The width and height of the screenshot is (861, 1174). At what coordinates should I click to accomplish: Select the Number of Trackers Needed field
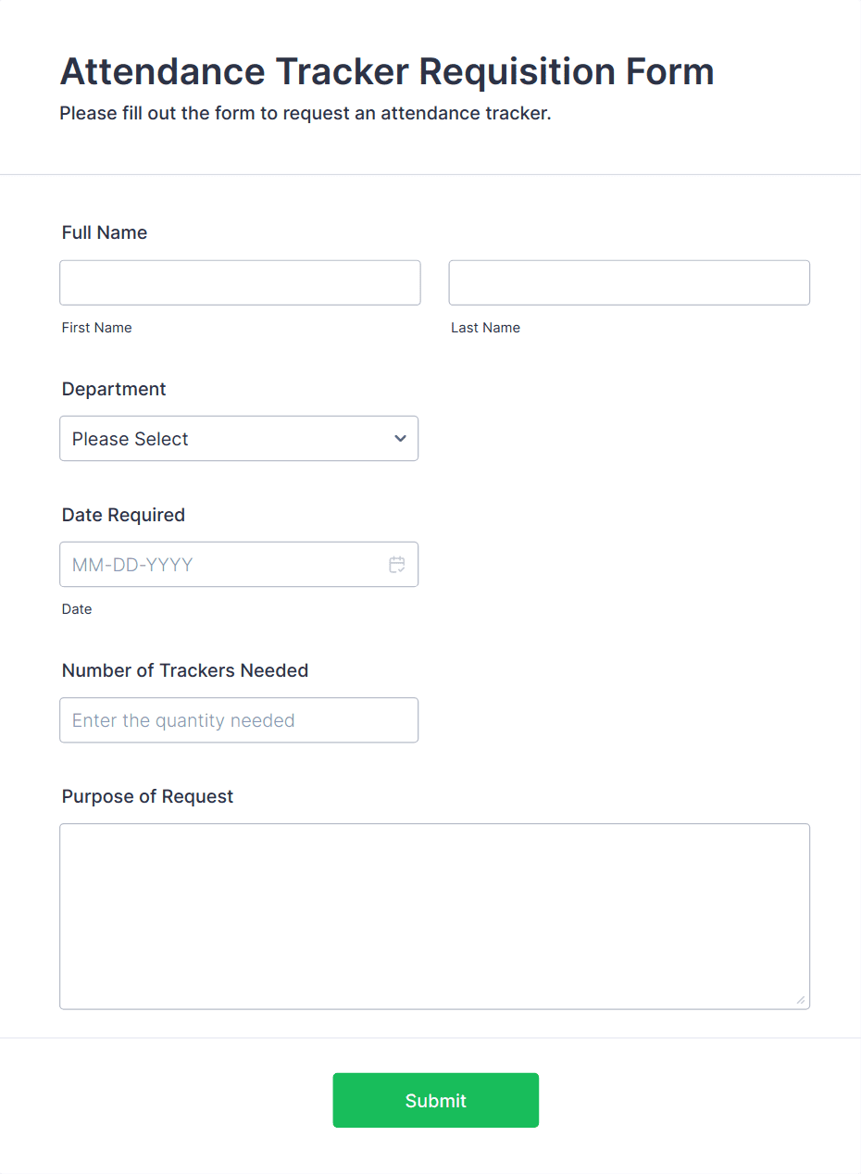239,719
